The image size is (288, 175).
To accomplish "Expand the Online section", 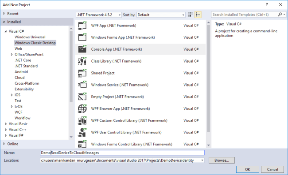I will pos(4,144).
